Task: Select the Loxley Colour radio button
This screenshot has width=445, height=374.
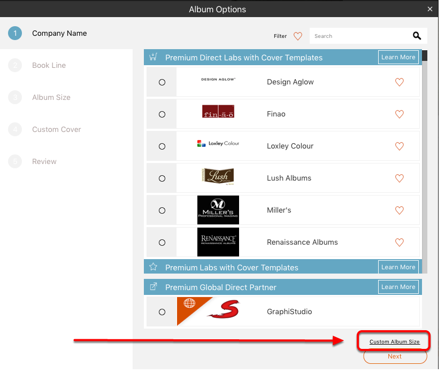Action: coord(162,146)
